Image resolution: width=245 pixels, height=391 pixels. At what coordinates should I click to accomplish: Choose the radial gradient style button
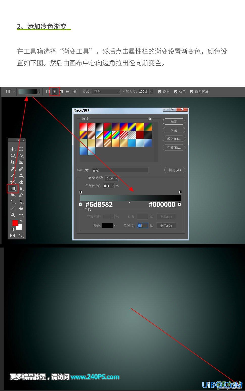point(55,92)
